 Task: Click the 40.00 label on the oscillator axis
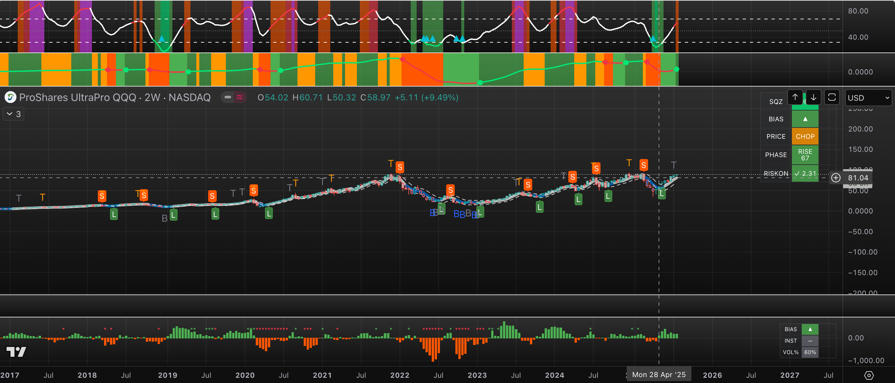tap(858, 37)
